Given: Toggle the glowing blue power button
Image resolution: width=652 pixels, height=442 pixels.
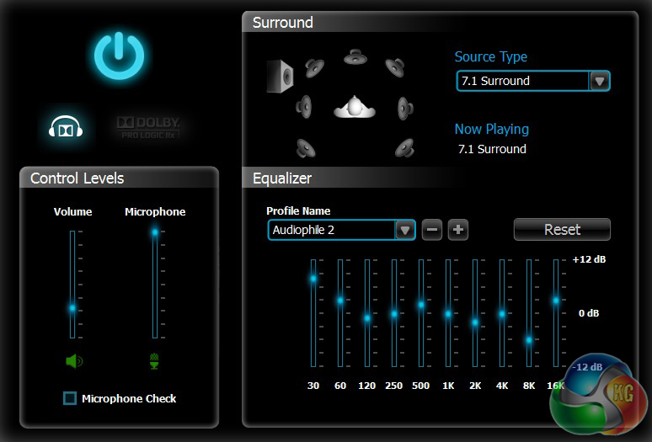Looking at the screenshot, I should [x=120, y=56].
